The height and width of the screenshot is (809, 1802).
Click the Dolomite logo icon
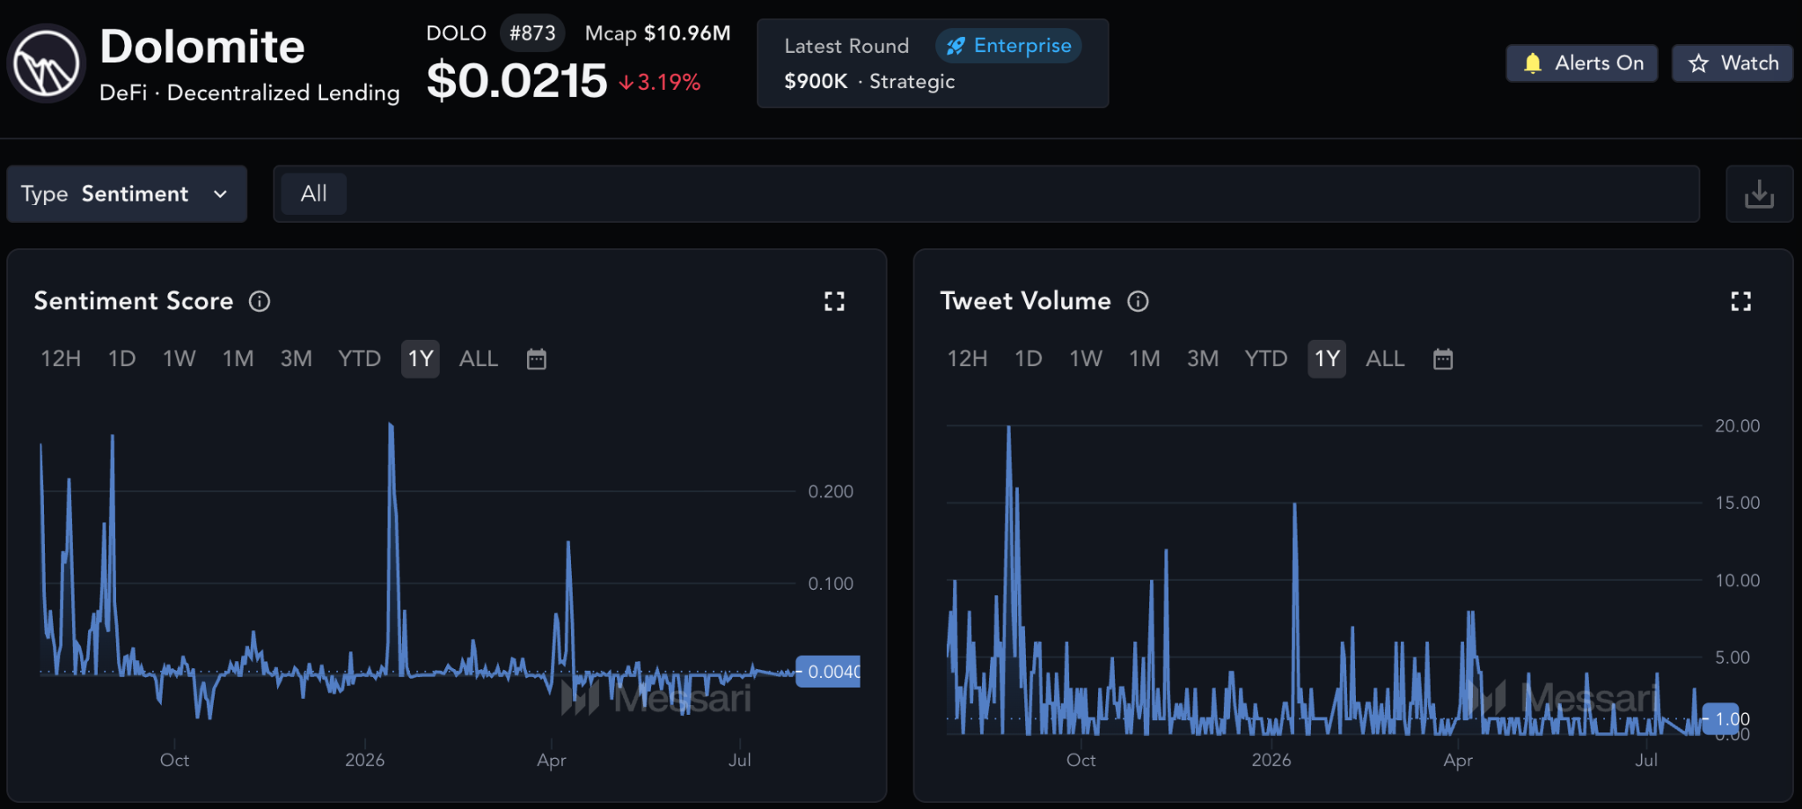pos(46,63)
